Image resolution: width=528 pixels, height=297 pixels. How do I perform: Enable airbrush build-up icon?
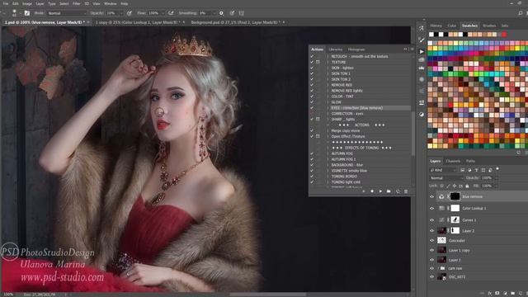click(x=171, y=13)
